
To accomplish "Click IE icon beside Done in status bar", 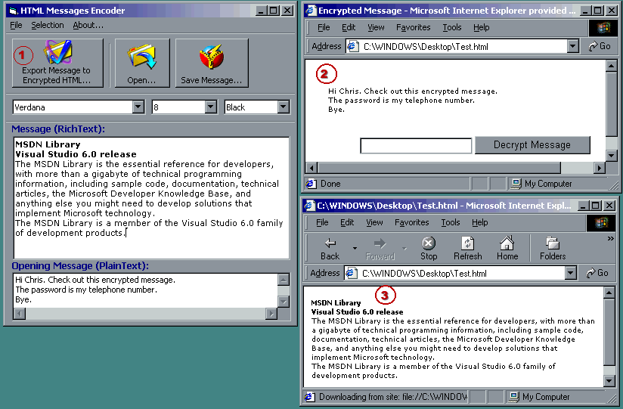I will click(311, 184).
